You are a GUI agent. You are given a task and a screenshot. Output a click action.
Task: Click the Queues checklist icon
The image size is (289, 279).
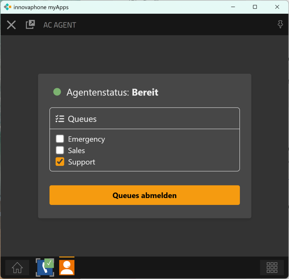point(60,119)
